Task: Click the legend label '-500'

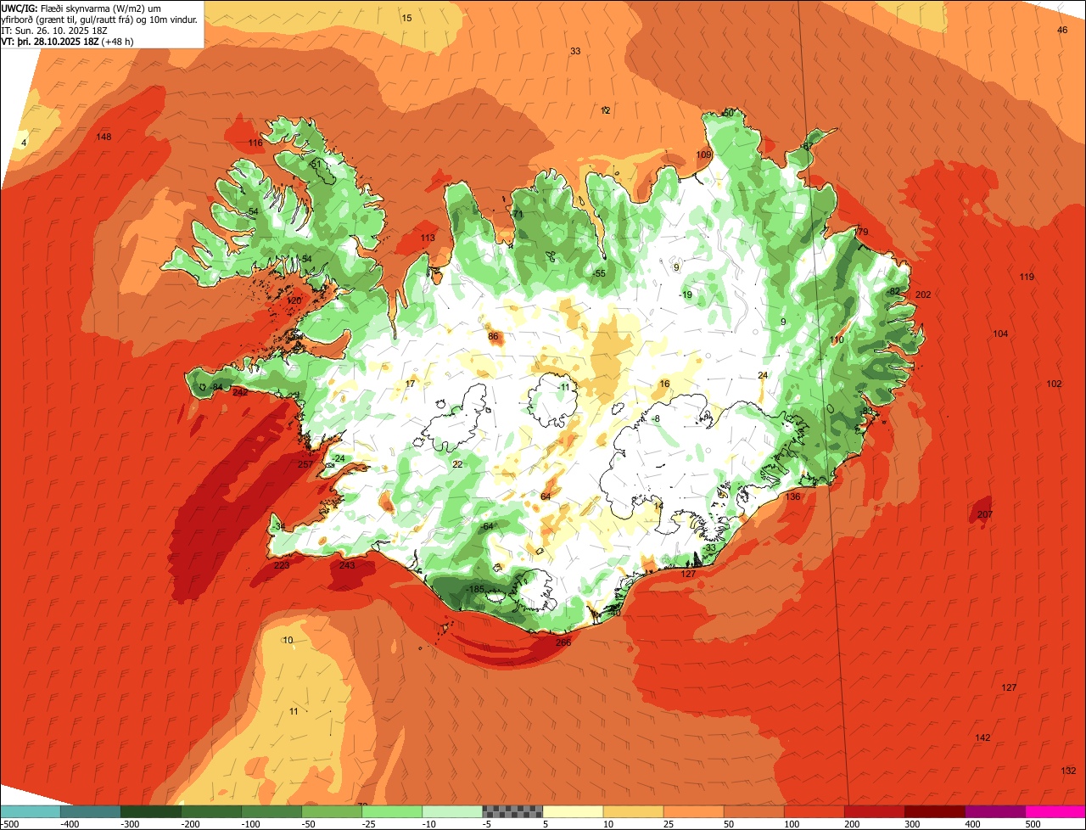Action: click(x=9, y=824)
